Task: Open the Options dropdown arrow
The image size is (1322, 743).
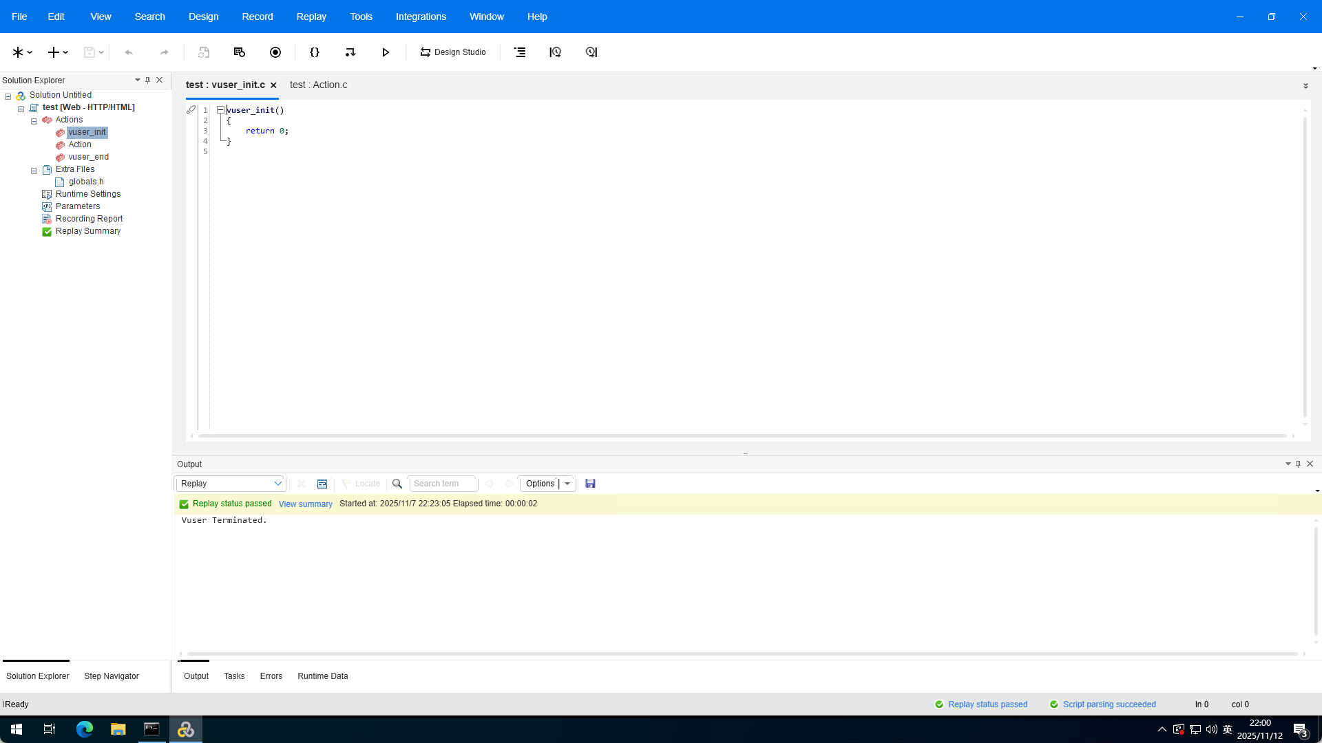Action: click(x=567, y=484)
